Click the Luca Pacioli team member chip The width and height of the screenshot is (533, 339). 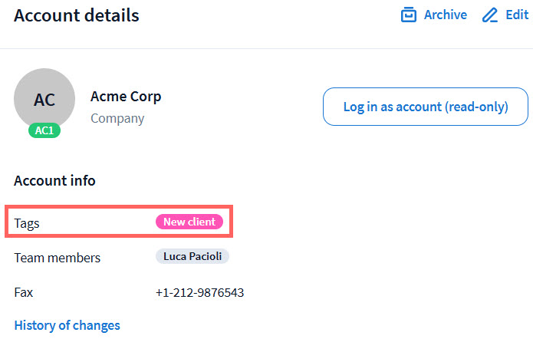(x=192, y=257)
